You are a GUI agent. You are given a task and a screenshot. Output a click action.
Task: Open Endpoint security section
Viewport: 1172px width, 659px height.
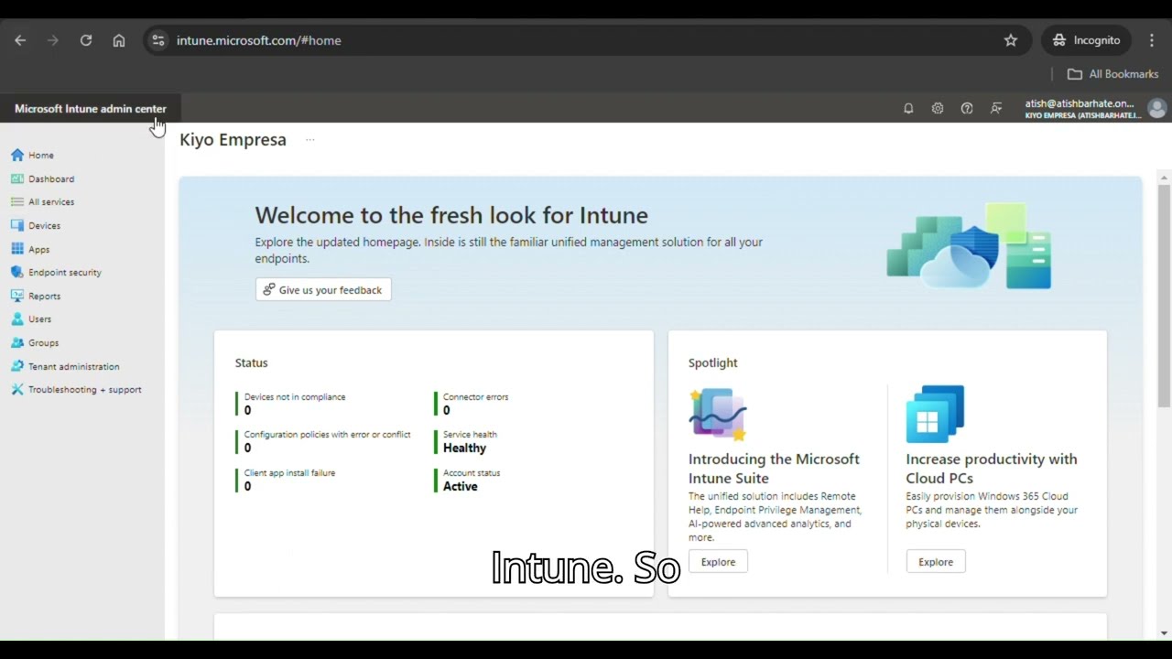(x=56, y=273)
